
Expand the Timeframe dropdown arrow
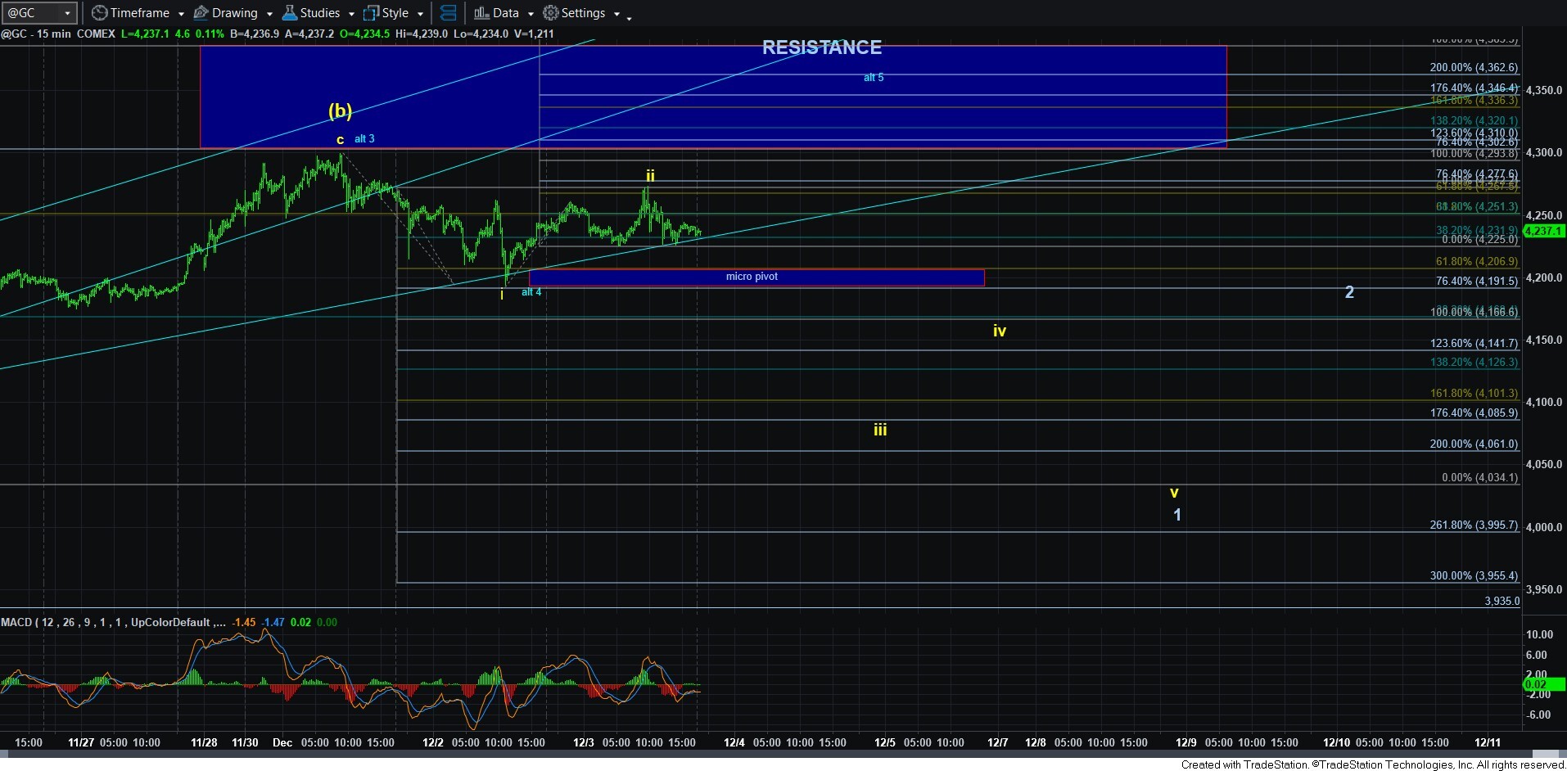181,14
